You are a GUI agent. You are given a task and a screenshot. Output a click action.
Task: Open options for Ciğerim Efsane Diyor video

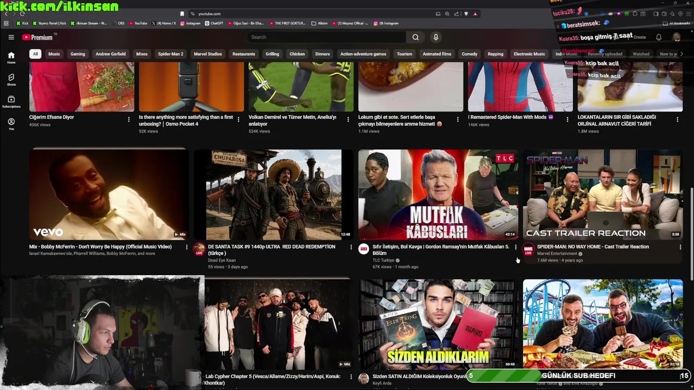click(x=129, y=119)
